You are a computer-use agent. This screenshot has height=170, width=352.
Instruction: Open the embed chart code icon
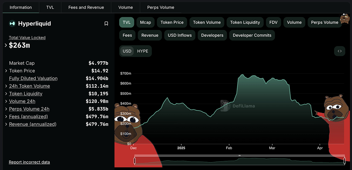[x=340, y=51]
